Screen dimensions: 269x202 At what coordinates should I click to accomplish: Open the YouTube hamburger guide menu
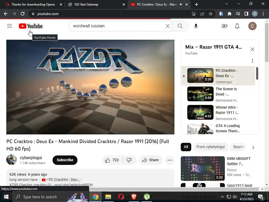coord(9,26)
